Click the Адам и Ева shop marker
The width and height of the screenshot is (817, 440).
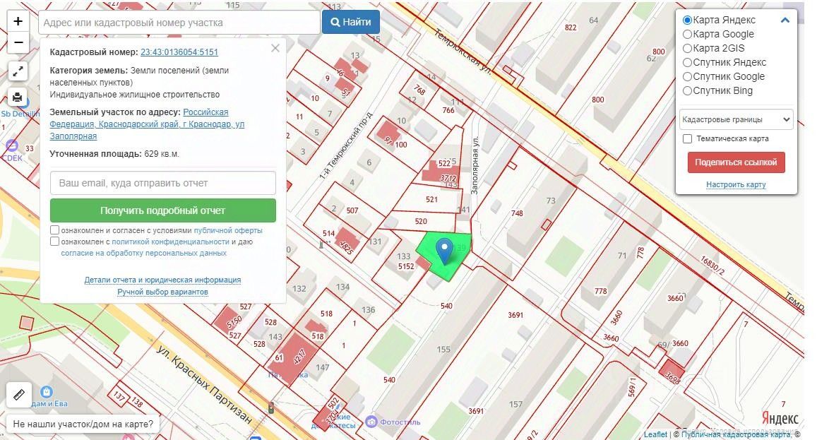click(47, 391)
